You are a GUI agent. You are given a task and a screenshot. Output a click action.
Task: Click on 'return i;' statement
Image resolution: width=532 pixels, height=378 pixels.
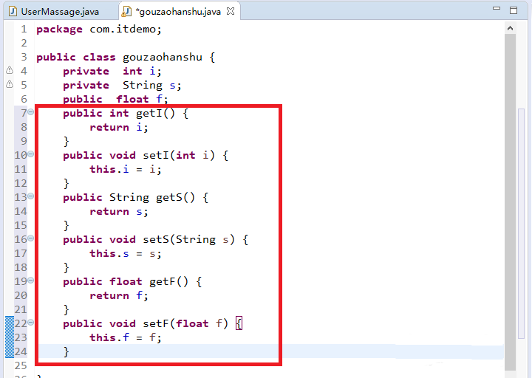pos(119,128)
